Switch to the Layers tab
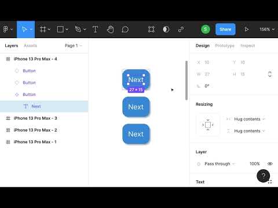The height and width of the screenshot is (208, 278). [x=12, y=46]
